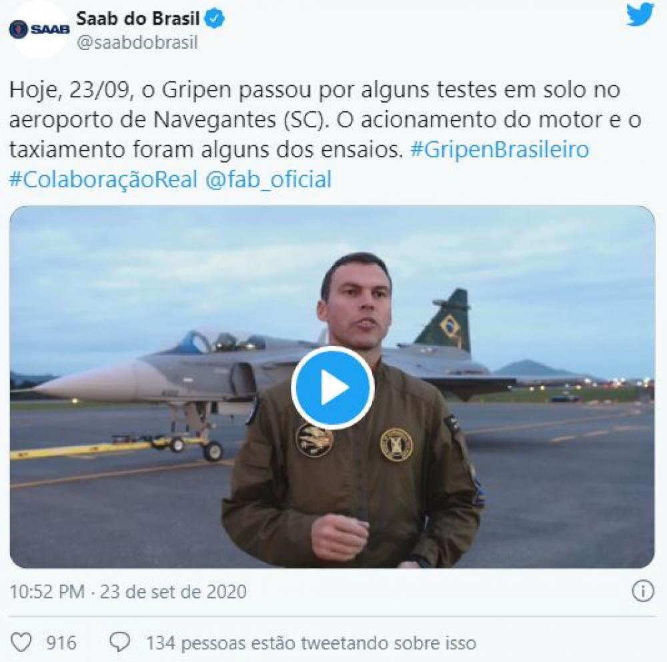667x662 pixels.
Task: Open the #ColaboraçãoReal hashtag
Action: [x=103, y=179]
